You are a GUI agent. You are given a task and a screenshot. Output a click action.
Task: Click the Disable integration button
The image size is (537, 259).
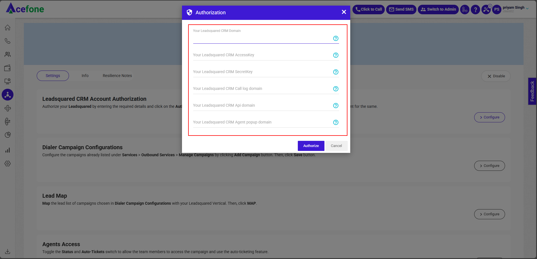[496, 76]
